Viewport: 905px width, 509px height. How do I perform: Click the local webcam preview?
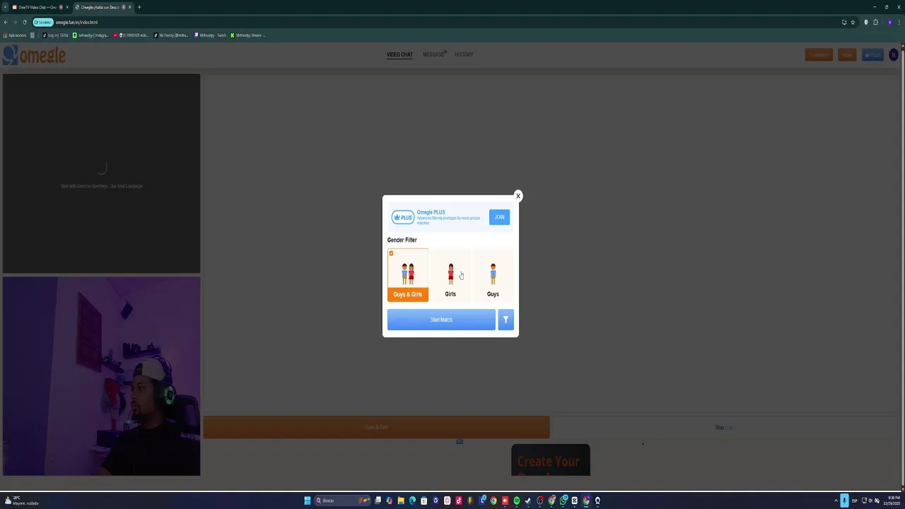tap(101, 376)
